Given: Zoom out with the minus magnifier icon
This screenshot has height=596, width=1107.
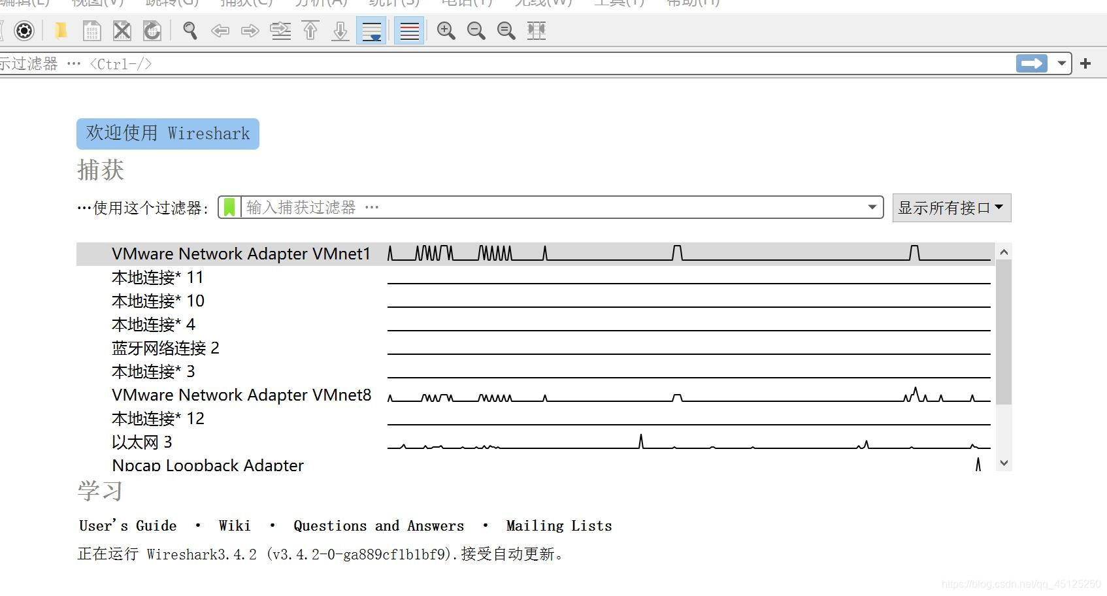Looking at the screenshot, I should (x=476, y=31).
